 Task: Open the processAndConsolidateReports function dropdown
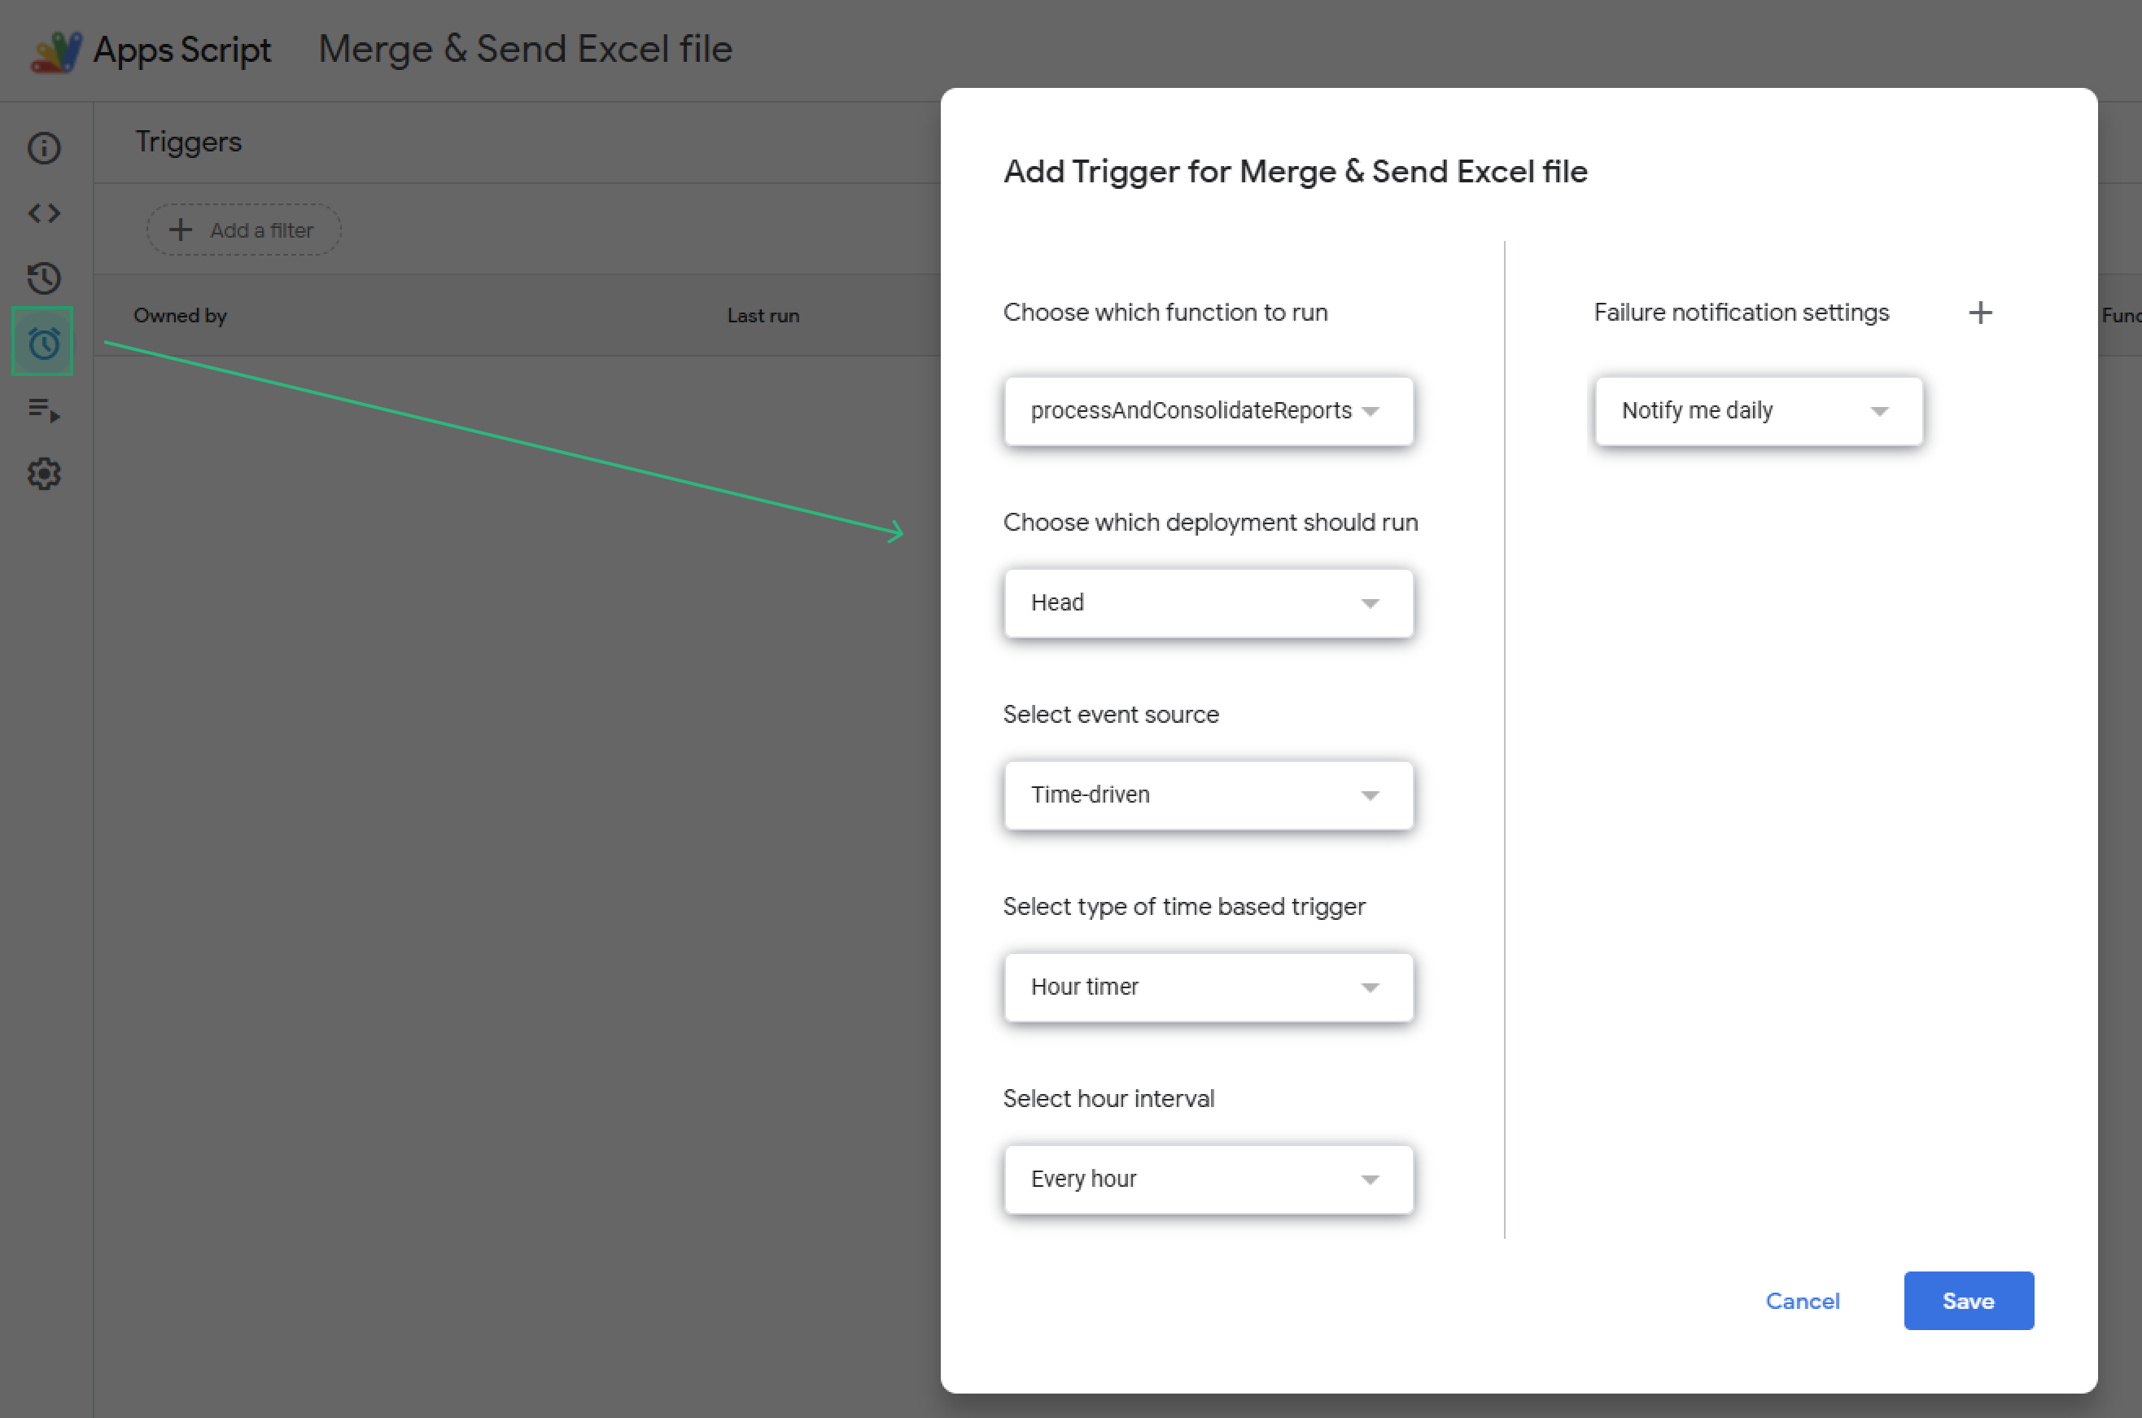coord(1207,411)
